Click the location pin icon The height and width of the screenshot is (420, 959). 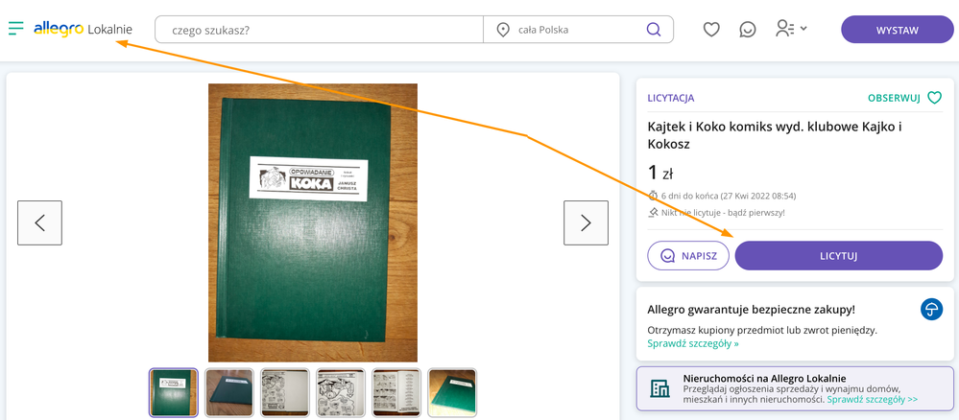pyautogui.click(x=503, y=30)
